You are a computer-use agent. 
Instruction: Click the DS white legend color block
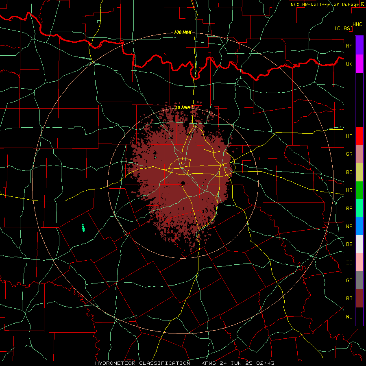point(359,244)
